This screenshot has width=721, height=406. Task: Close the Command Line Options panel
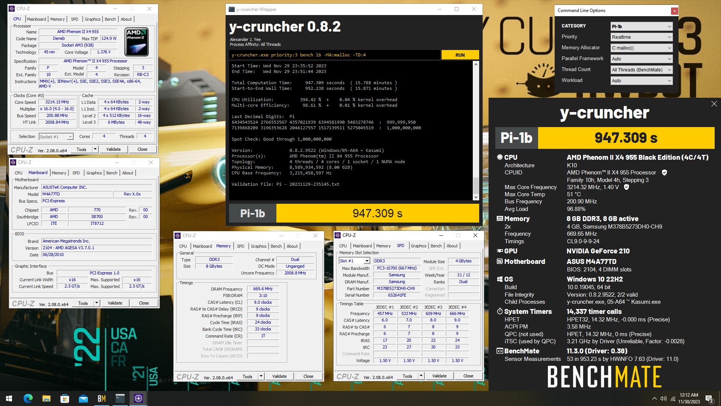click(x=674, y=11)
